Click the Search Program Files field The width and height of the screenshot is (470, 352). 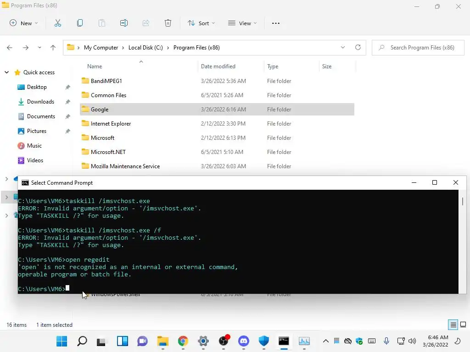(418, 48)
